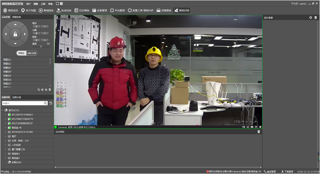Toggle fullscreen icon on Camera1 video bar
Screen dimensions: 320x174
[x=256, y=127]
